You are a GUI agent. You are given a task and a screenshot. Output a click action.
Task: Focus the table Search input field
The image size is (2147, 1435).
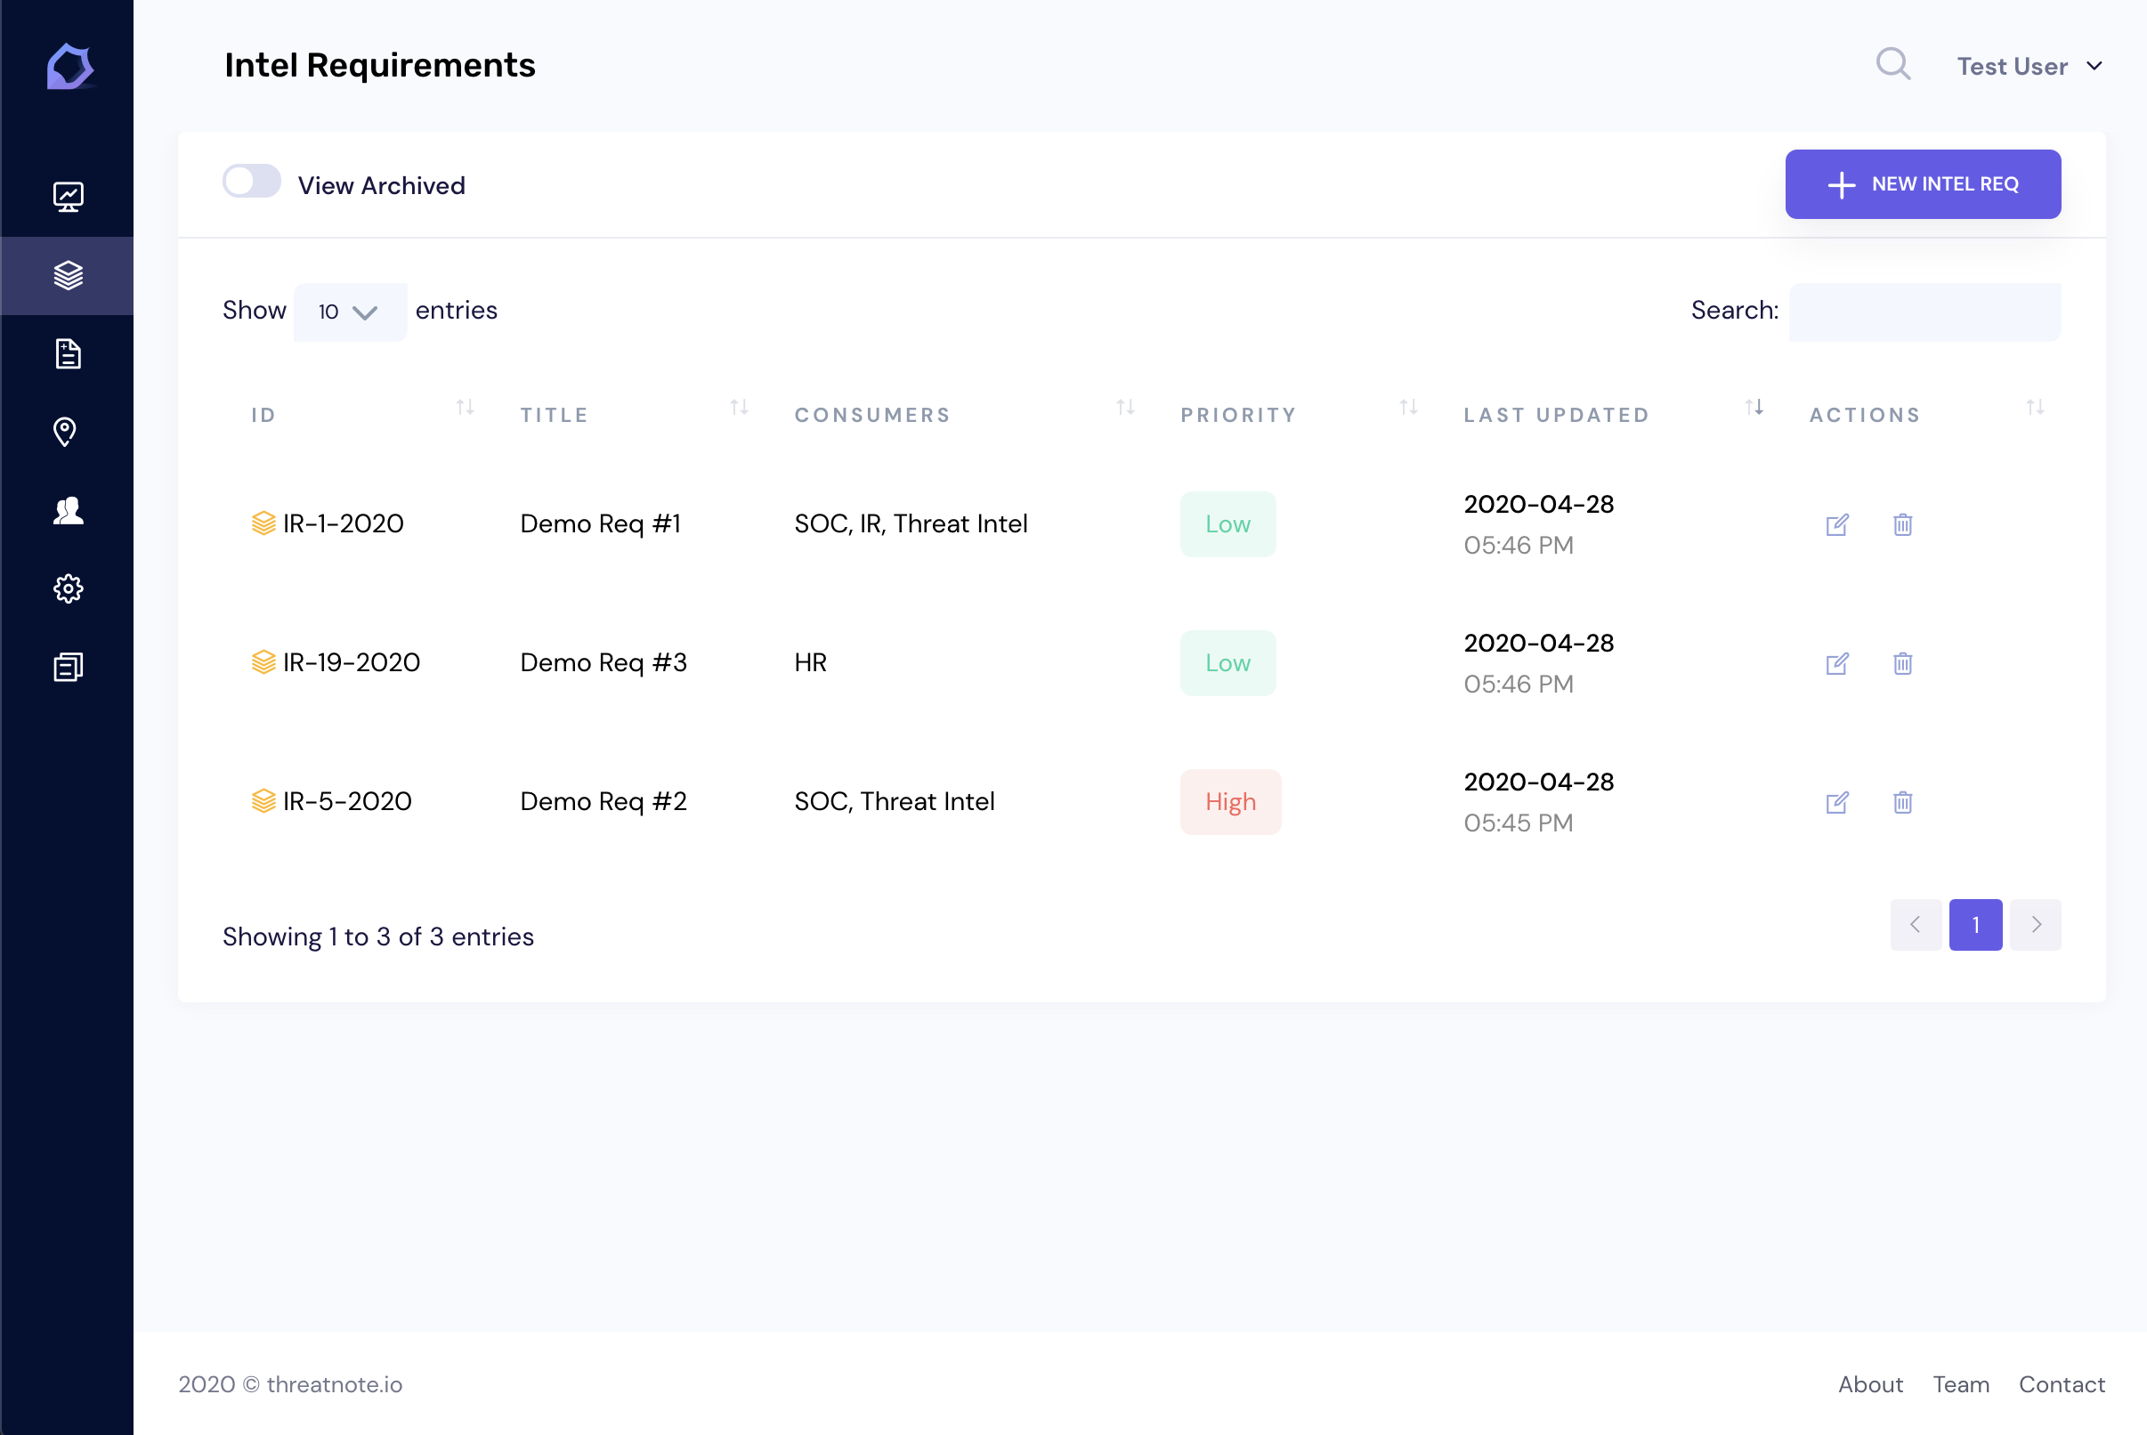coord(1924,312)
